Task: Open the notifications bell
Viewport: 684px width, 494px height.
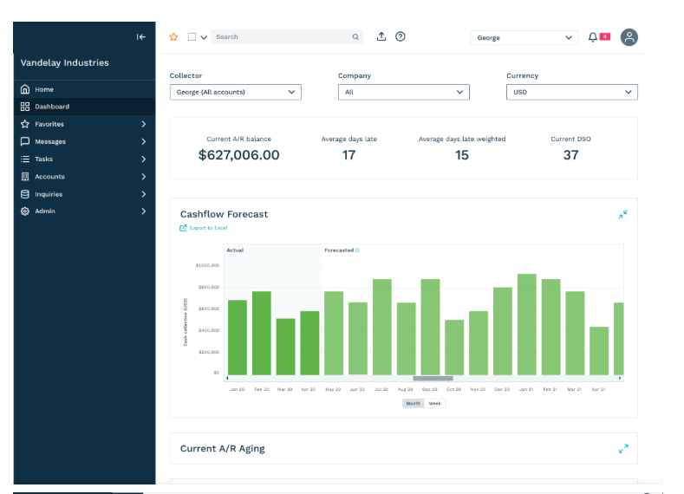Action: (592, 37)
